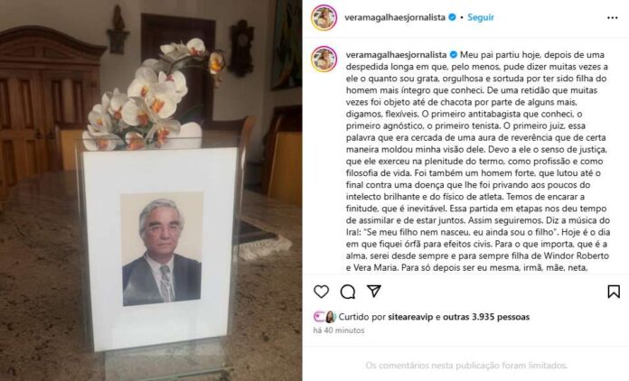Click Seguir to follow the account
Screen dimensions: 629x381
coord(481,17)
